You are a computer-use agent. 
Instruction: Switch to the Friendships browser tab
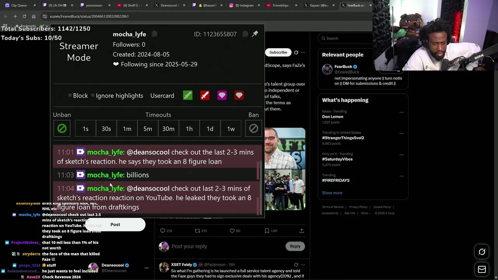282,5
